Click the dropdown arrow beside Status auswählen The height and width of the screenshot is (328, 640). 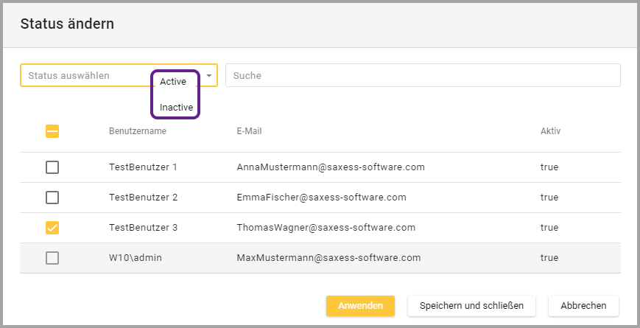209,75
